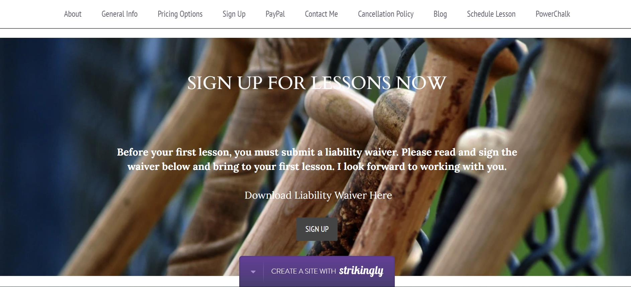Navigate to Schedule Lesson
The width and height of the screenshot is (631, 287).
pos(491,14)
